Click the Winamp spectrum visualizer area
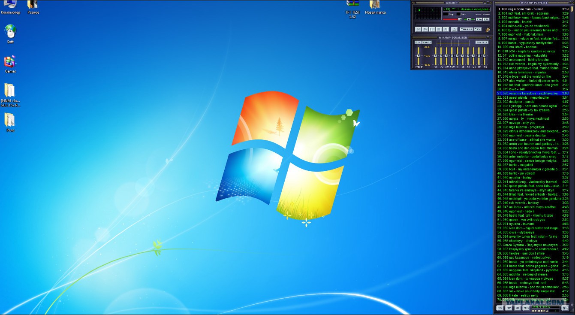575x315 pixels. [427, 13]
